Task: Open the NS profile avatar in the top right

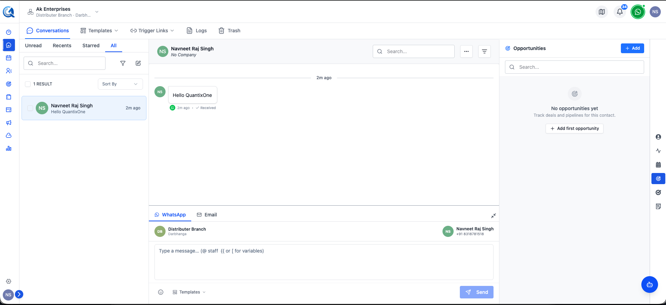Action: [x=655, y=12]
